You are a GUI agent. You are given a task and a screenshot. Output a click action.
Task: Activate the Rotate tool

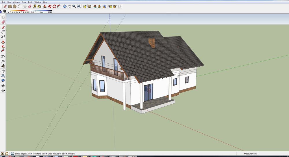(x=55, y=6)
